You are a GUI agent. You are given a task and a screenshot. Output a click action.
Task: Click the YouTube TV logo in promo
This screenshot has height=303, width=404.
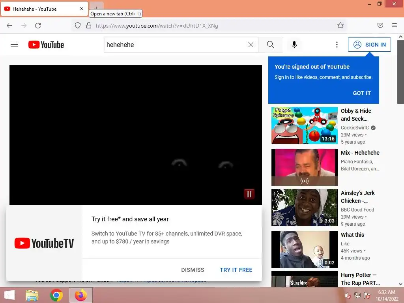point(44,243)
